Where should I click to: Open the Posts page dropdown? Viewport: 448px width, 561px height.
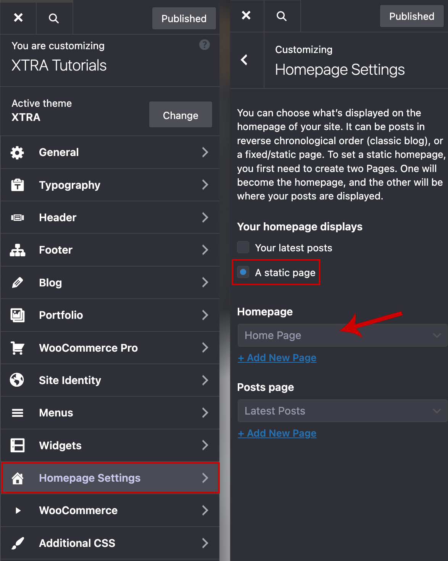tap(342, 411)
